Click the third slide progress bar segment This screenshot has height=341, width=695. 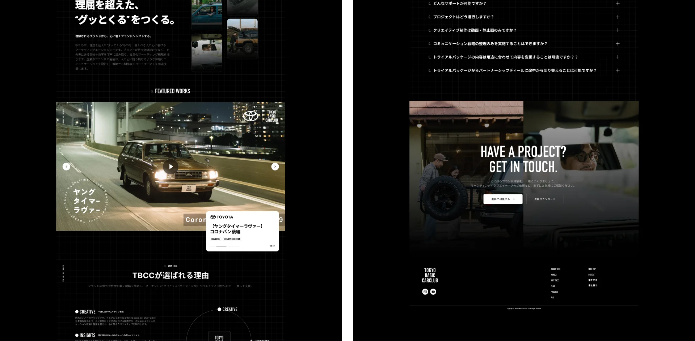pyautogui.click(x=230, y=246)
